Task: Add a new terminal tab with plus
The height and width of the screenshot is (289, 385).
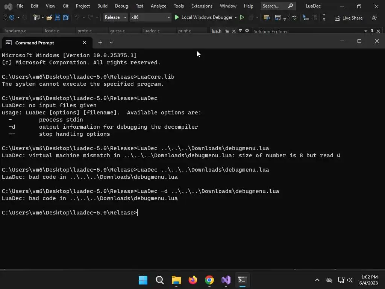Action: pos(100,43)
